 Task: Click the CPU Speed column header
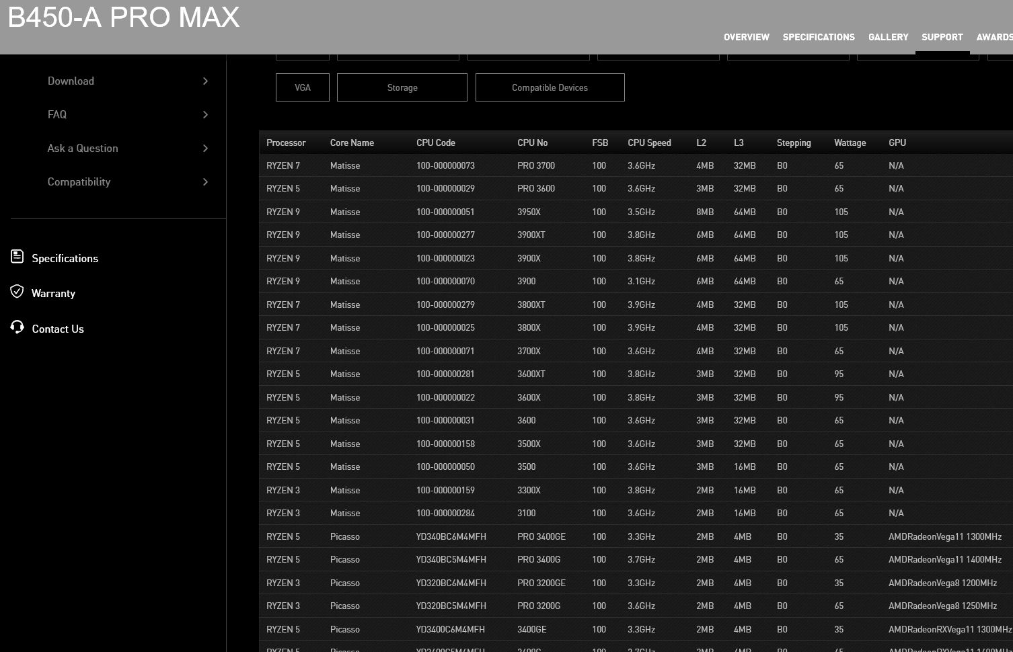[x=649, y=142]
